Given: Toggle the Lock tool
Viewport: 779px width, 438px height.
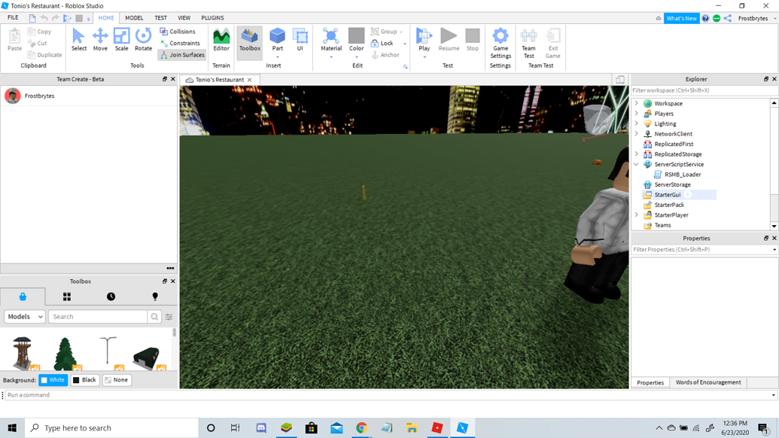Looking at the screenshot, I should pos(388,43).
